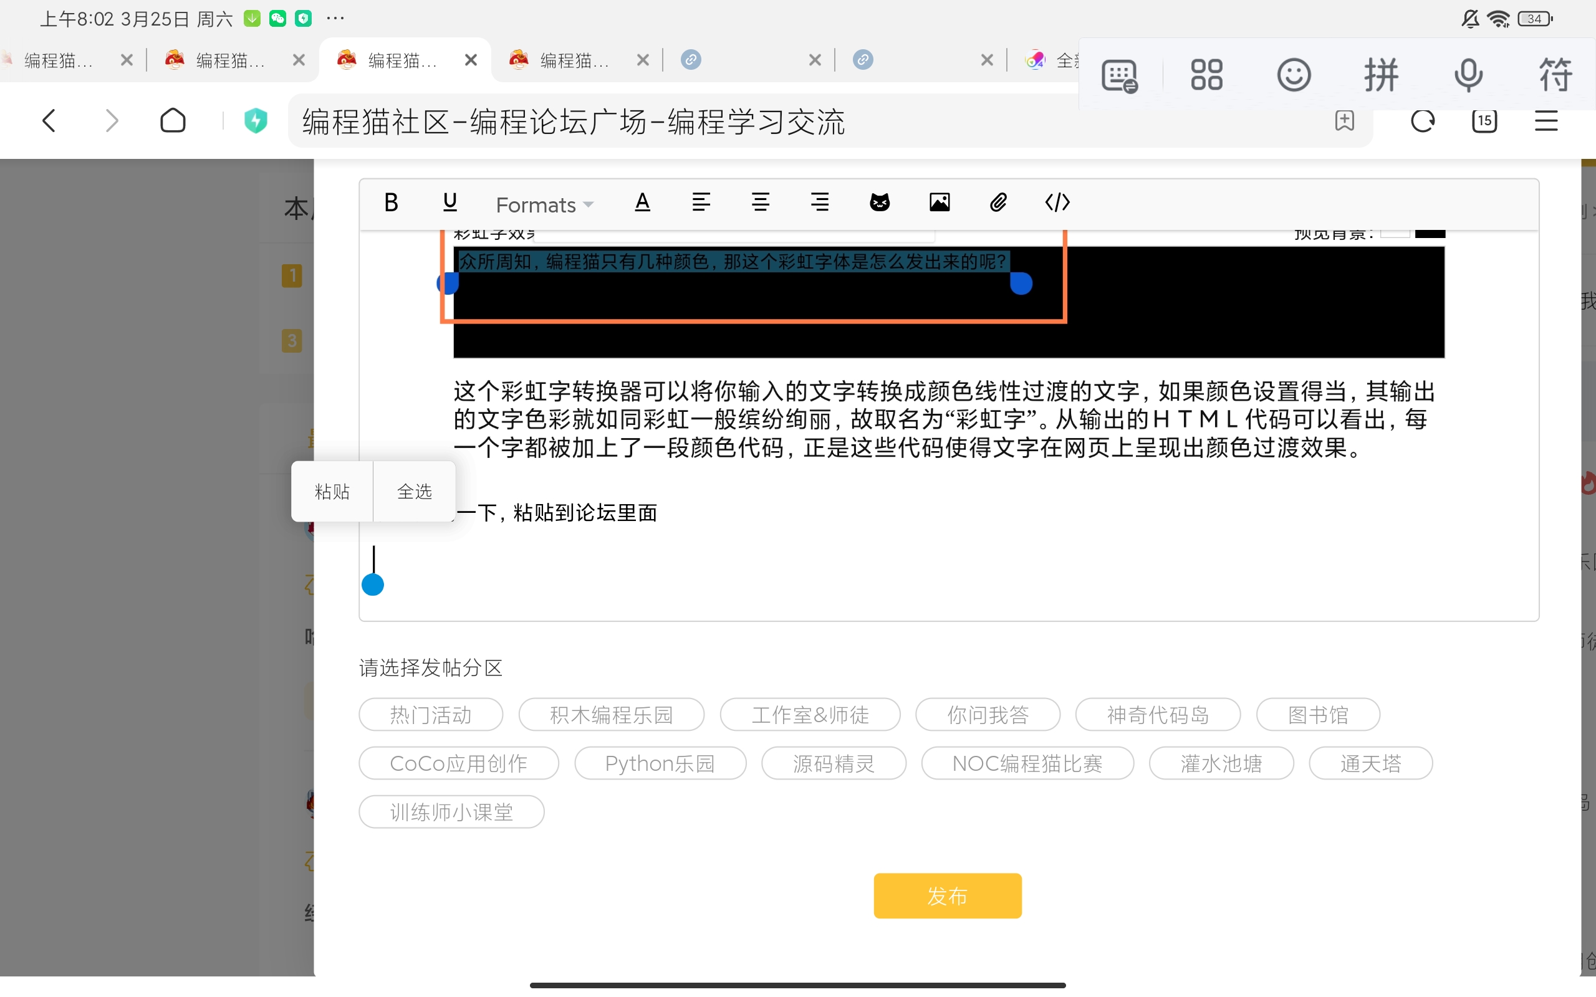Pick the 灌水池塘 section
This screenshot has width=1596, height=997.
[x=1221, y=763]
